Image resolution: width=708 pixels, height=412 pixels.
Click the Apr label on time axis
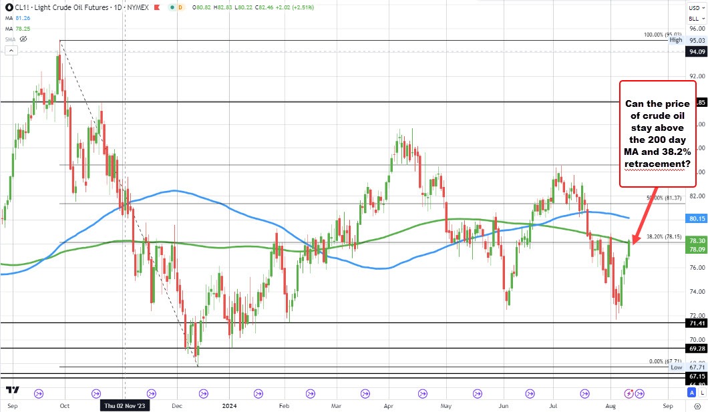(388, 406)
